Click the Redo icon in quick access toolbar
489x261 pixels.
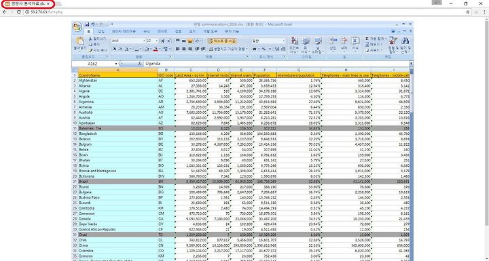(101, 24)
